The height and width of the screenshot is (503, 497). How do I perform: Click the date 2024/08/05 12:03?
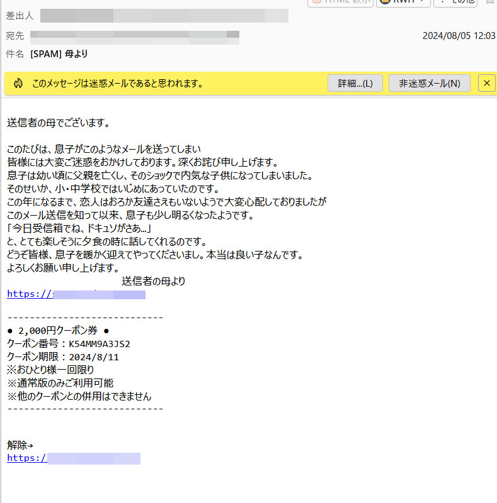pyautogui.click(x=459, y=36)
